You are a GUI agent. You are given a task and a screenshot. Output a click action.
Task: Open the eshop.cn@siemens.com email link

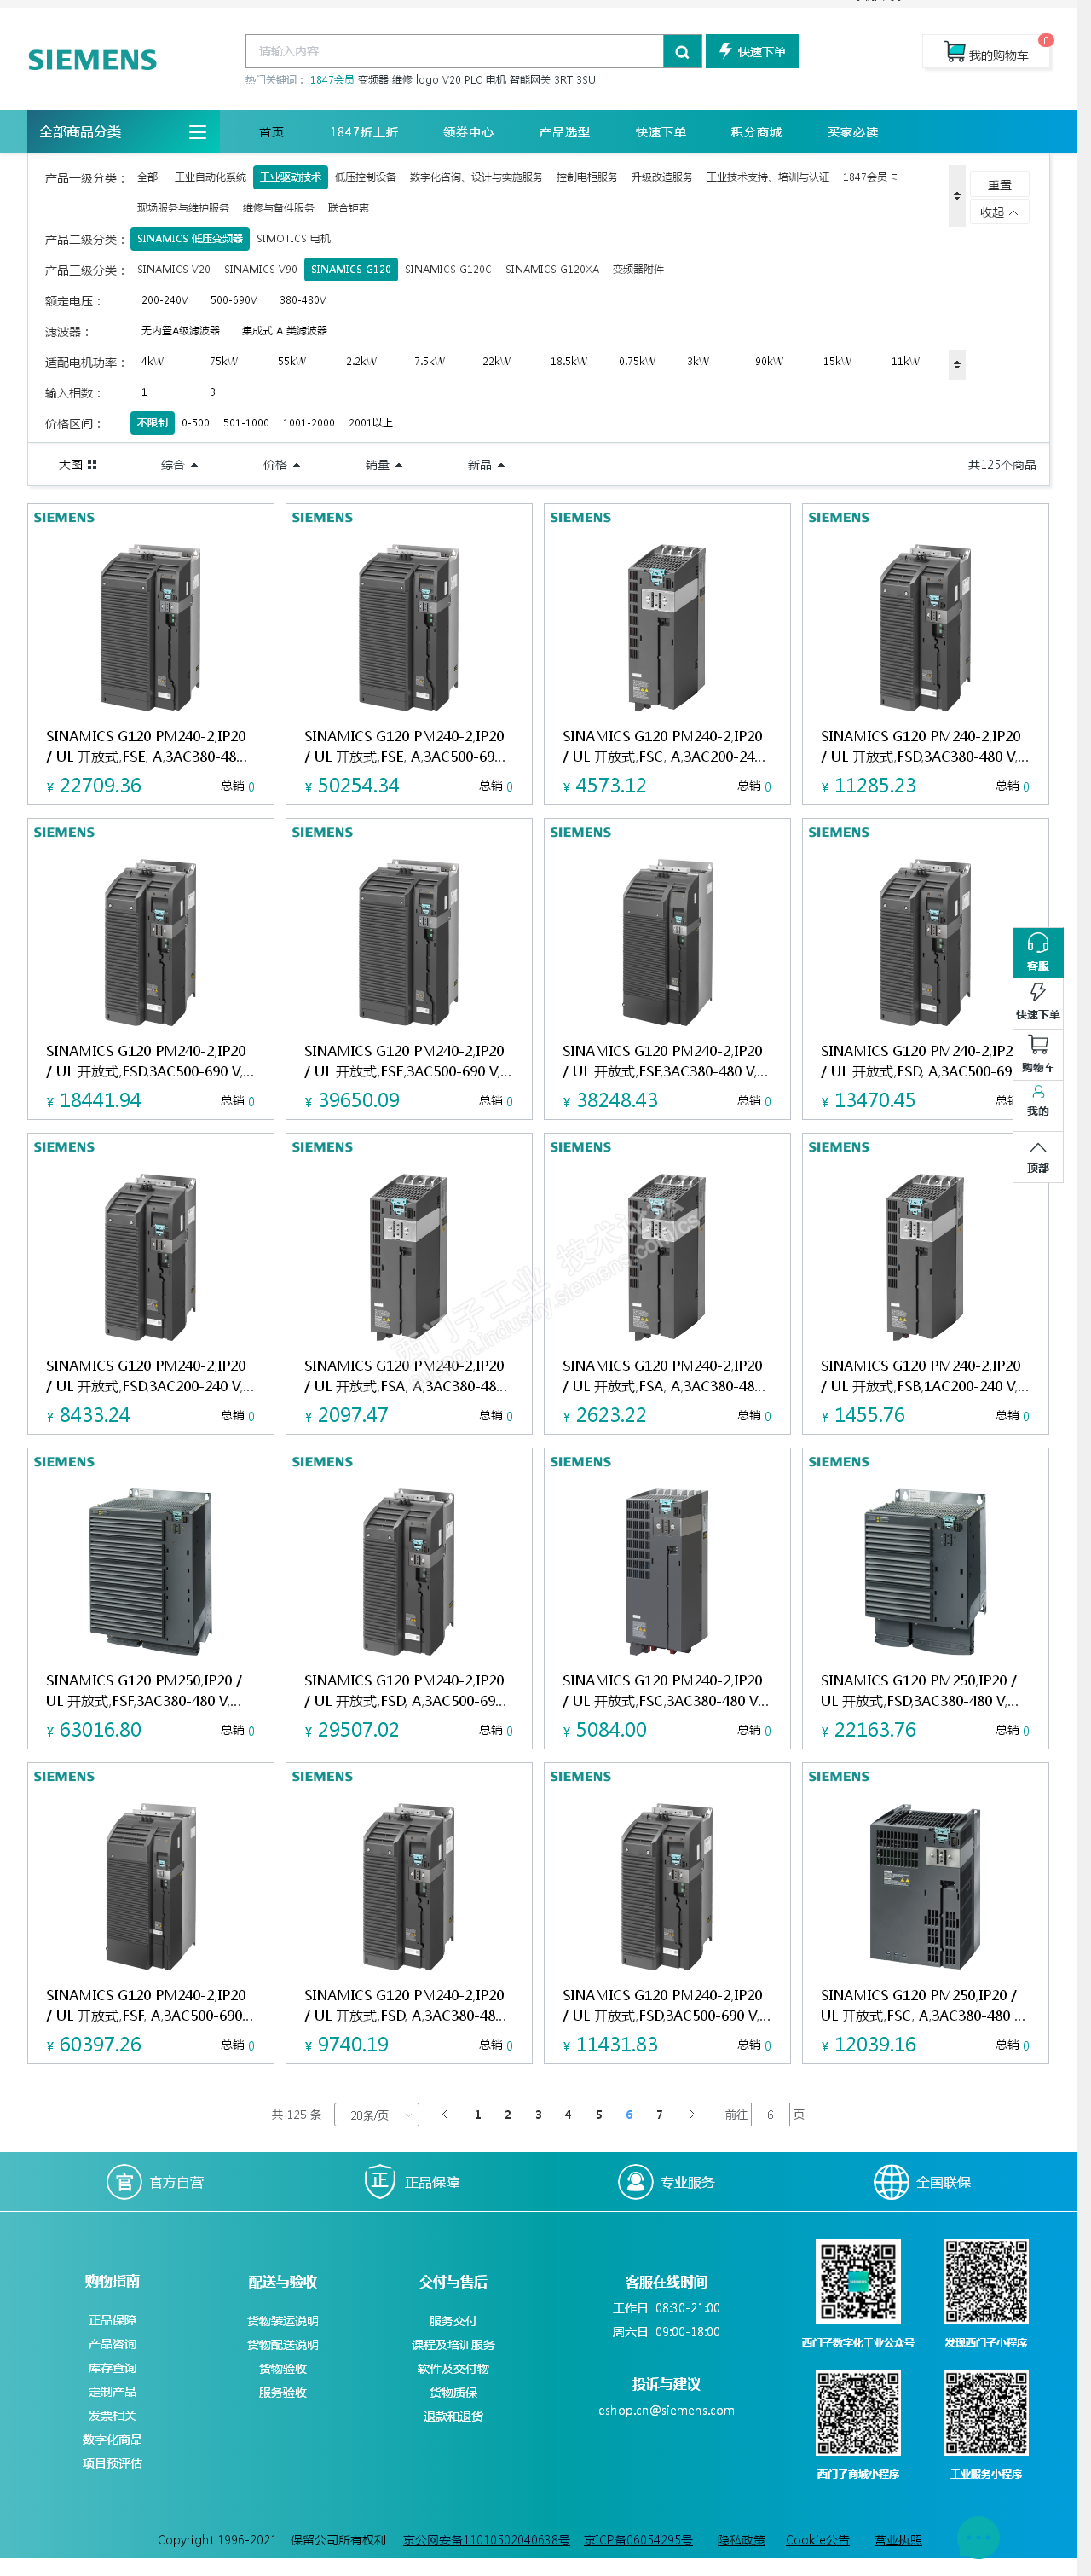tap(667, 2410)
